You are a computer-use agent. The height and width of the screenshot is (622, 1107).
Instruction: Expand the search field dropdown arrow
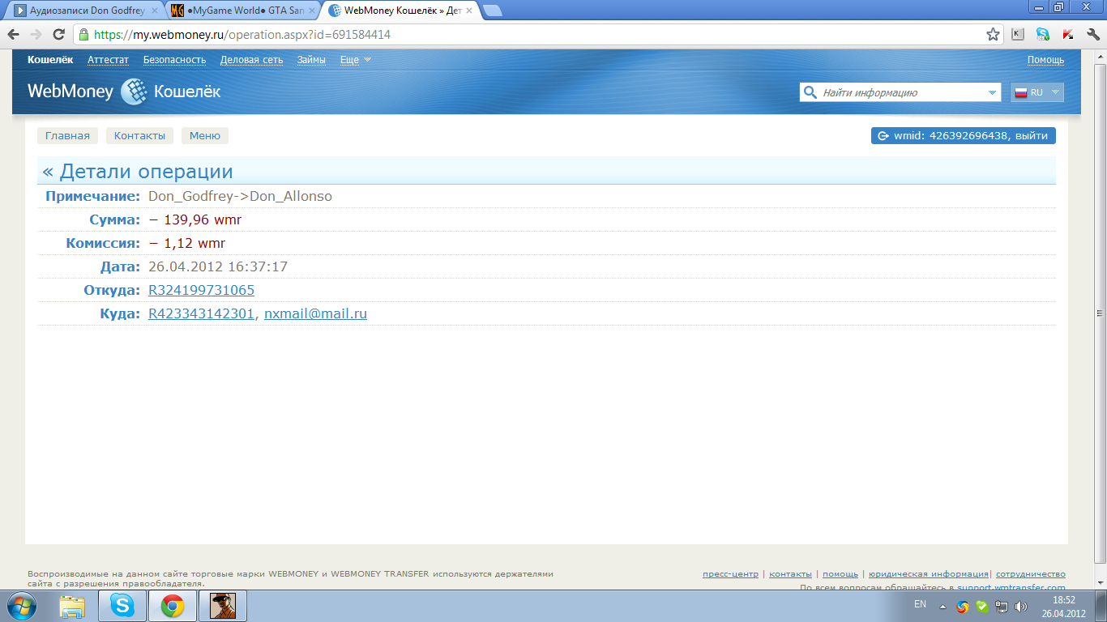coord(993,93)
